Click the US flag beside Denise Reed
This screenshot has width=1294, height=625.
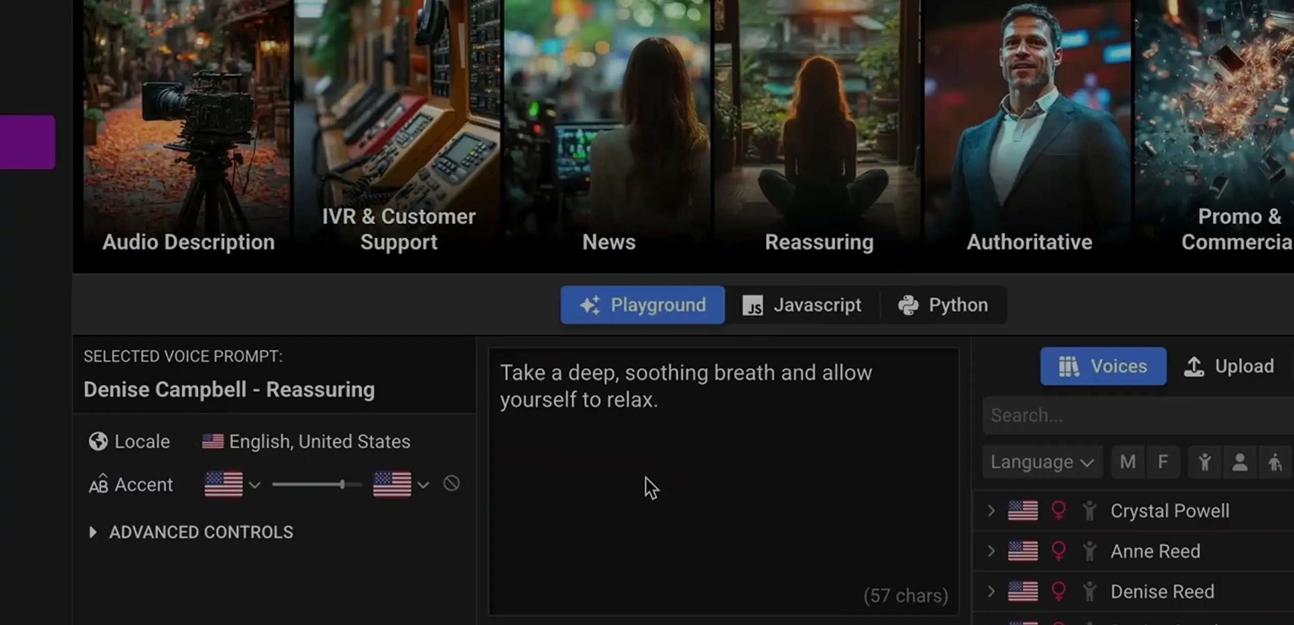1023,591
